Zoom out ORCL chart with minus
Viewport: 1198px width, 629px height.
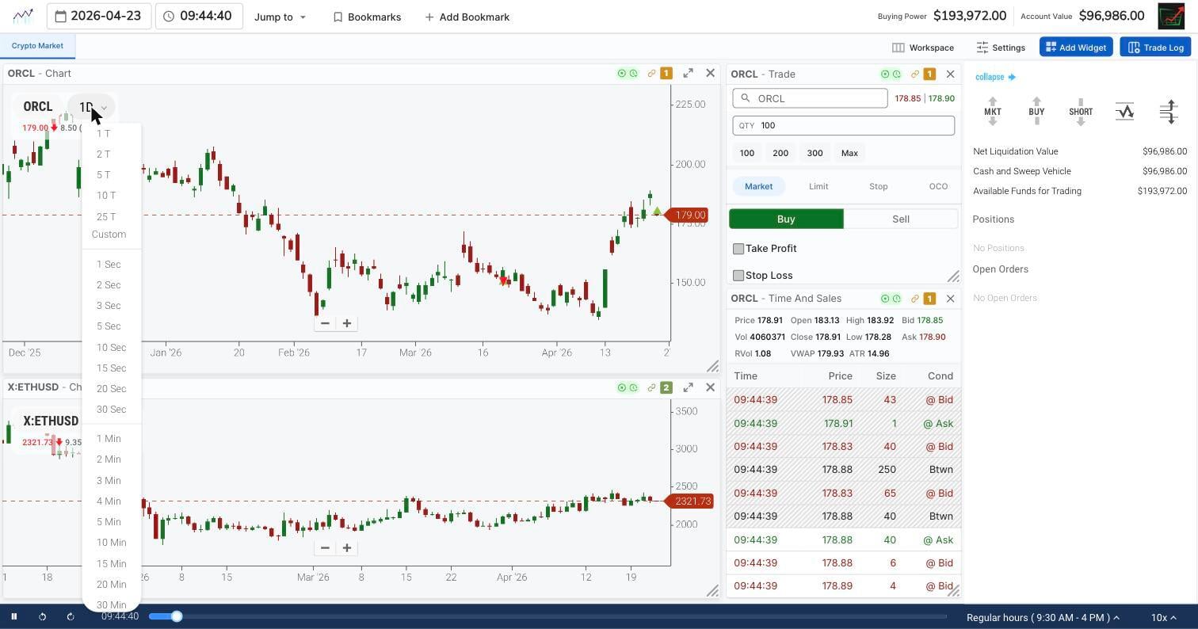coord(324,323)
